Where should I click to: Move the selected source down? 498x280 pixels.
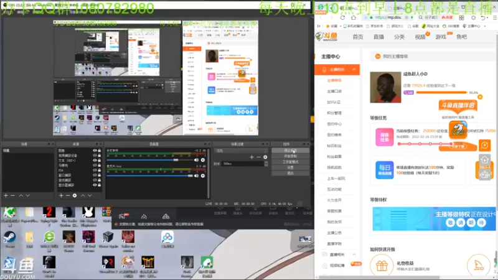tap(90, 195)
